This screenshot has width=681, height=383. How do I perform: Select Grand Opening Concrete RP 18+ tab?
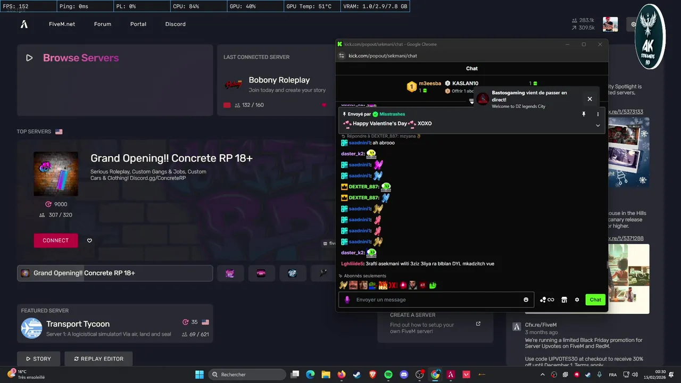(x=115, y=273)
